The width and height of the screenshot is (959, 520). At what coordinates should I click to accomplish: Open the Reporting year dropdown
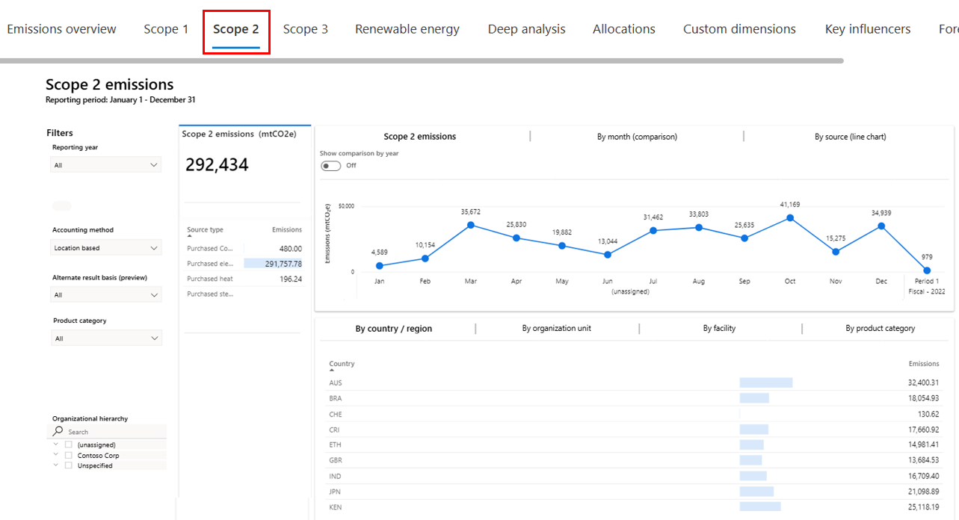106,164
